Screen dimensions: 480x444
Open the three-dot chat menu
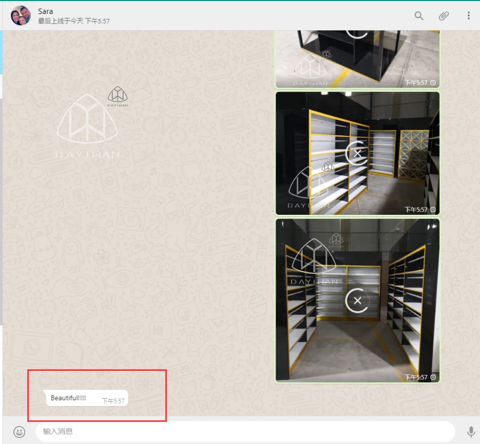(468, 15)
